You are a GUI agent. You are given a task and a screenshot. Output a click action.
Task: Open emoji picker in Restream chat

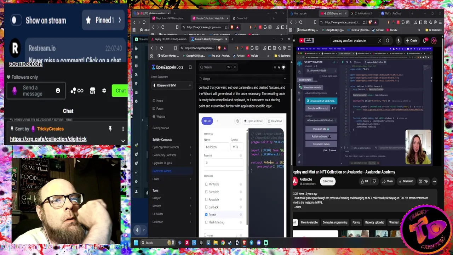coord(58,91)
